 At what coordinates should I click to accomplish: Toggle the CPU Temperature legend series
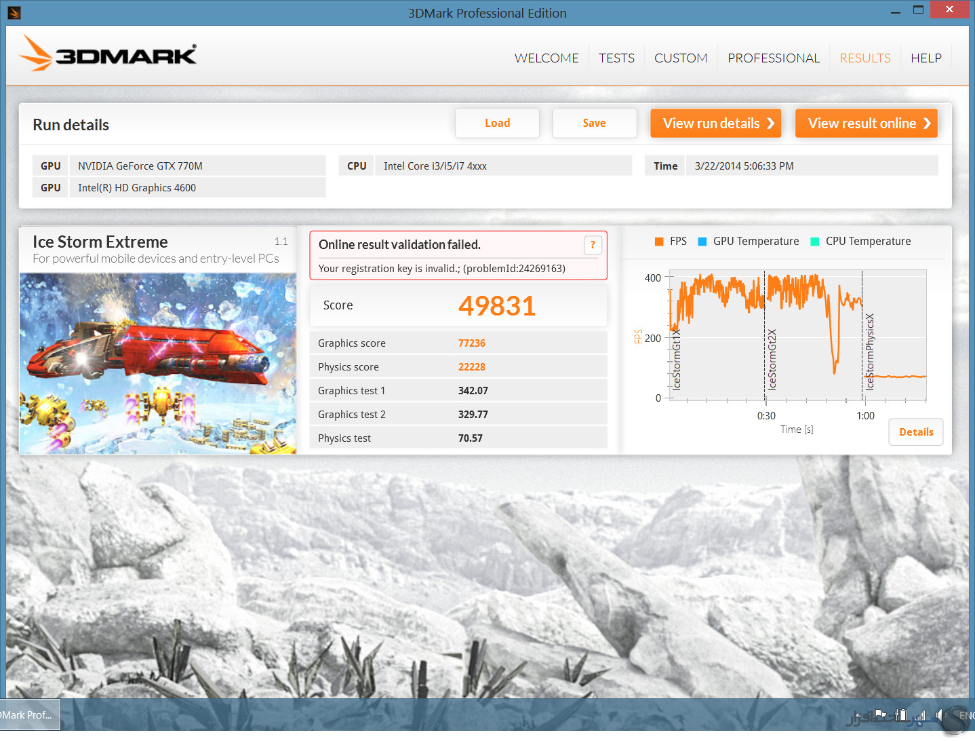click(x=861, y=242)
